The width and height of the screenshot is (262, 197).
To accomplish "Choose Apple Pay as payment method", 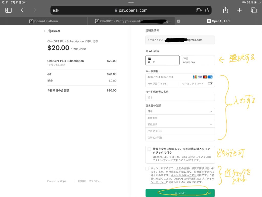I will 198,60.
